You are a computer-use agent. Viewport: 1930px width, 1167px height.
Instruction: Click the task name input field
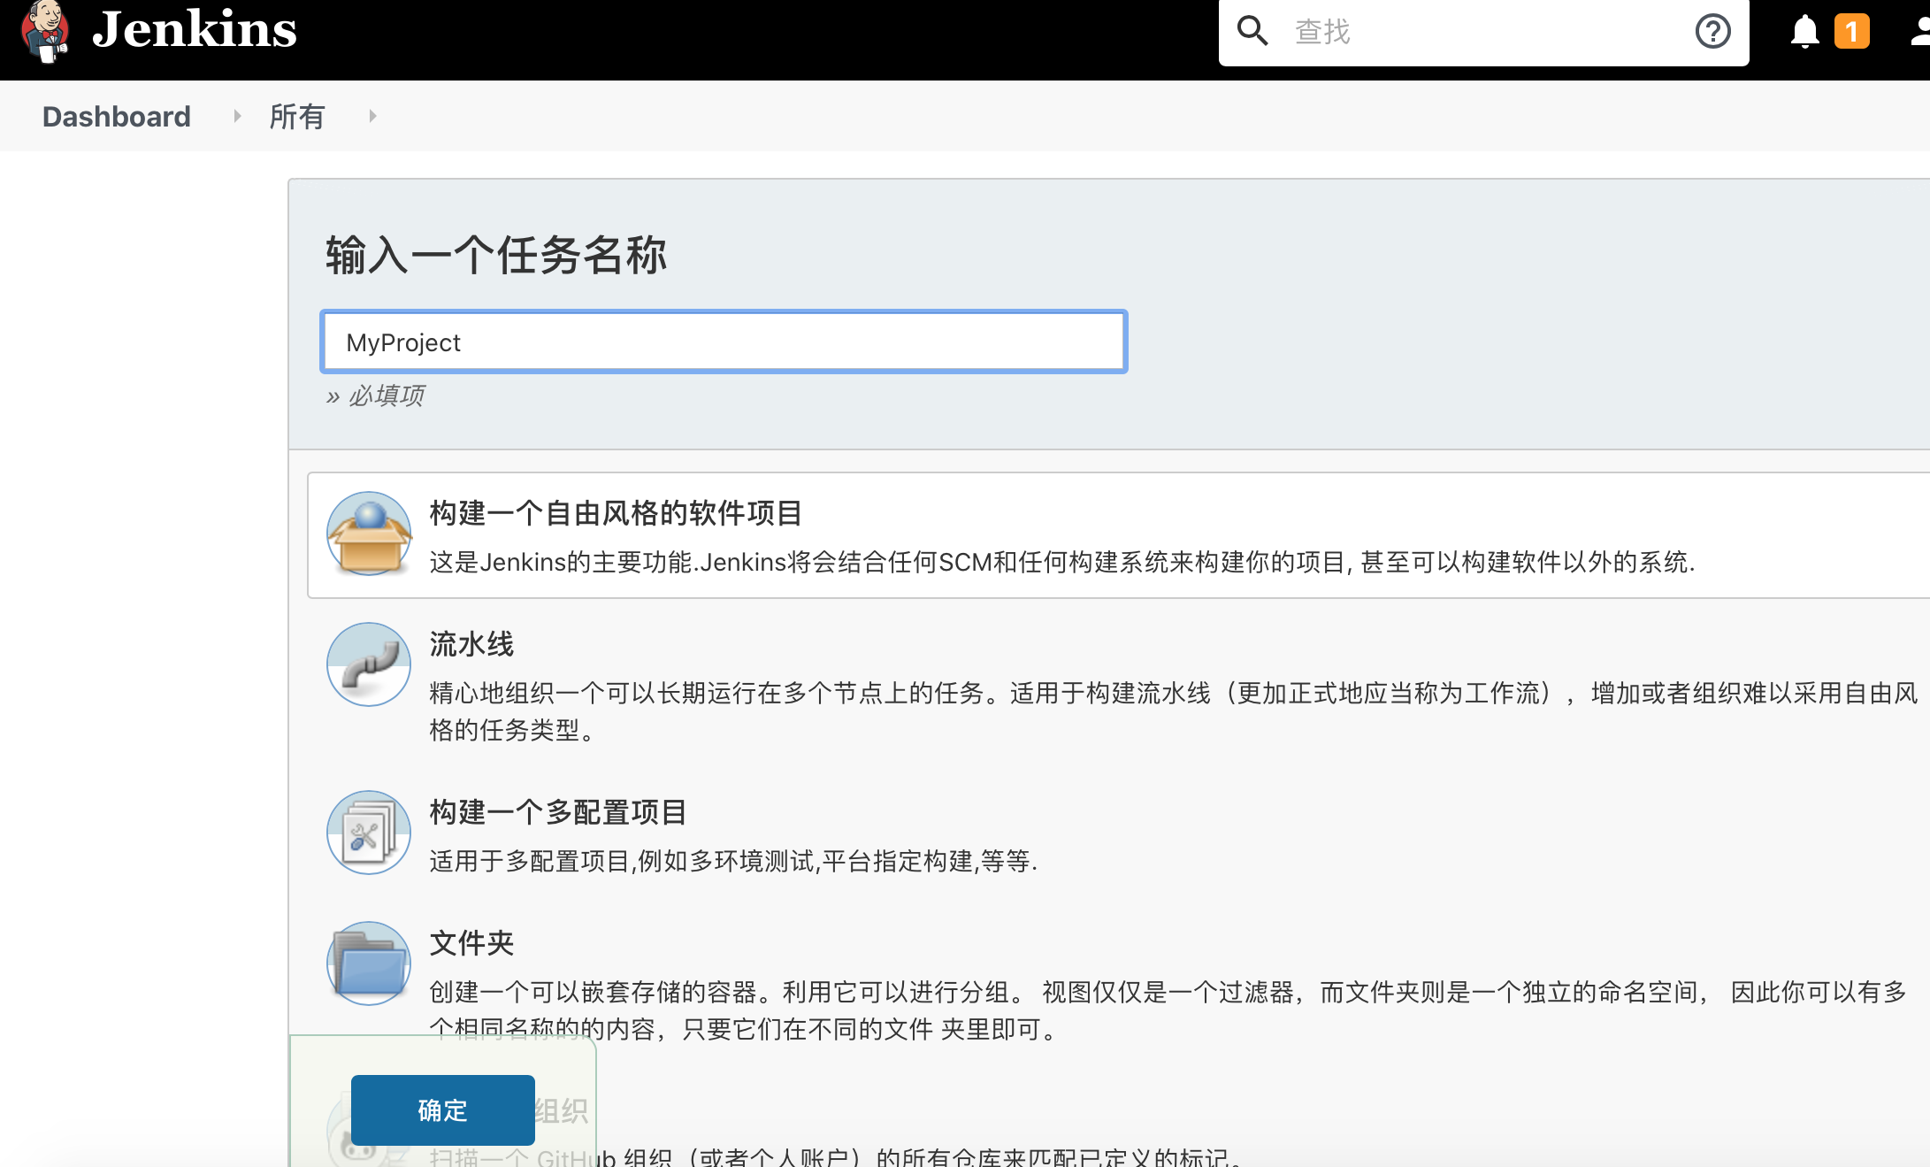[x=724, y=342]
